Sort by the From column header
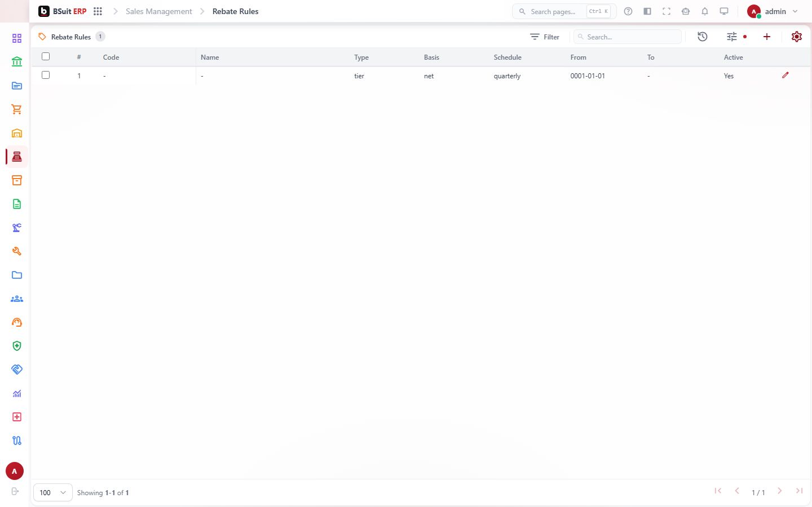812x507 pixels. (579, 57)
